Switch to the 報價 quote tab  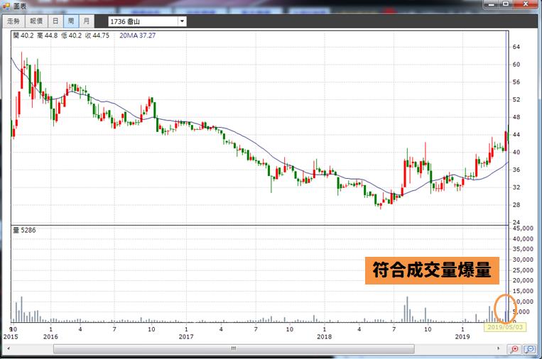36,21
